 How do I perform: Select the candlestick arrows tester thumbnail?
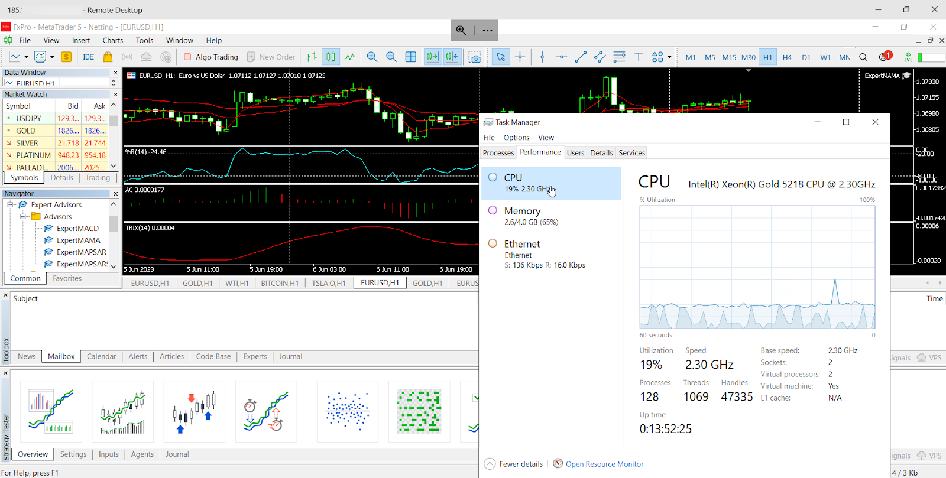point(195,412)
